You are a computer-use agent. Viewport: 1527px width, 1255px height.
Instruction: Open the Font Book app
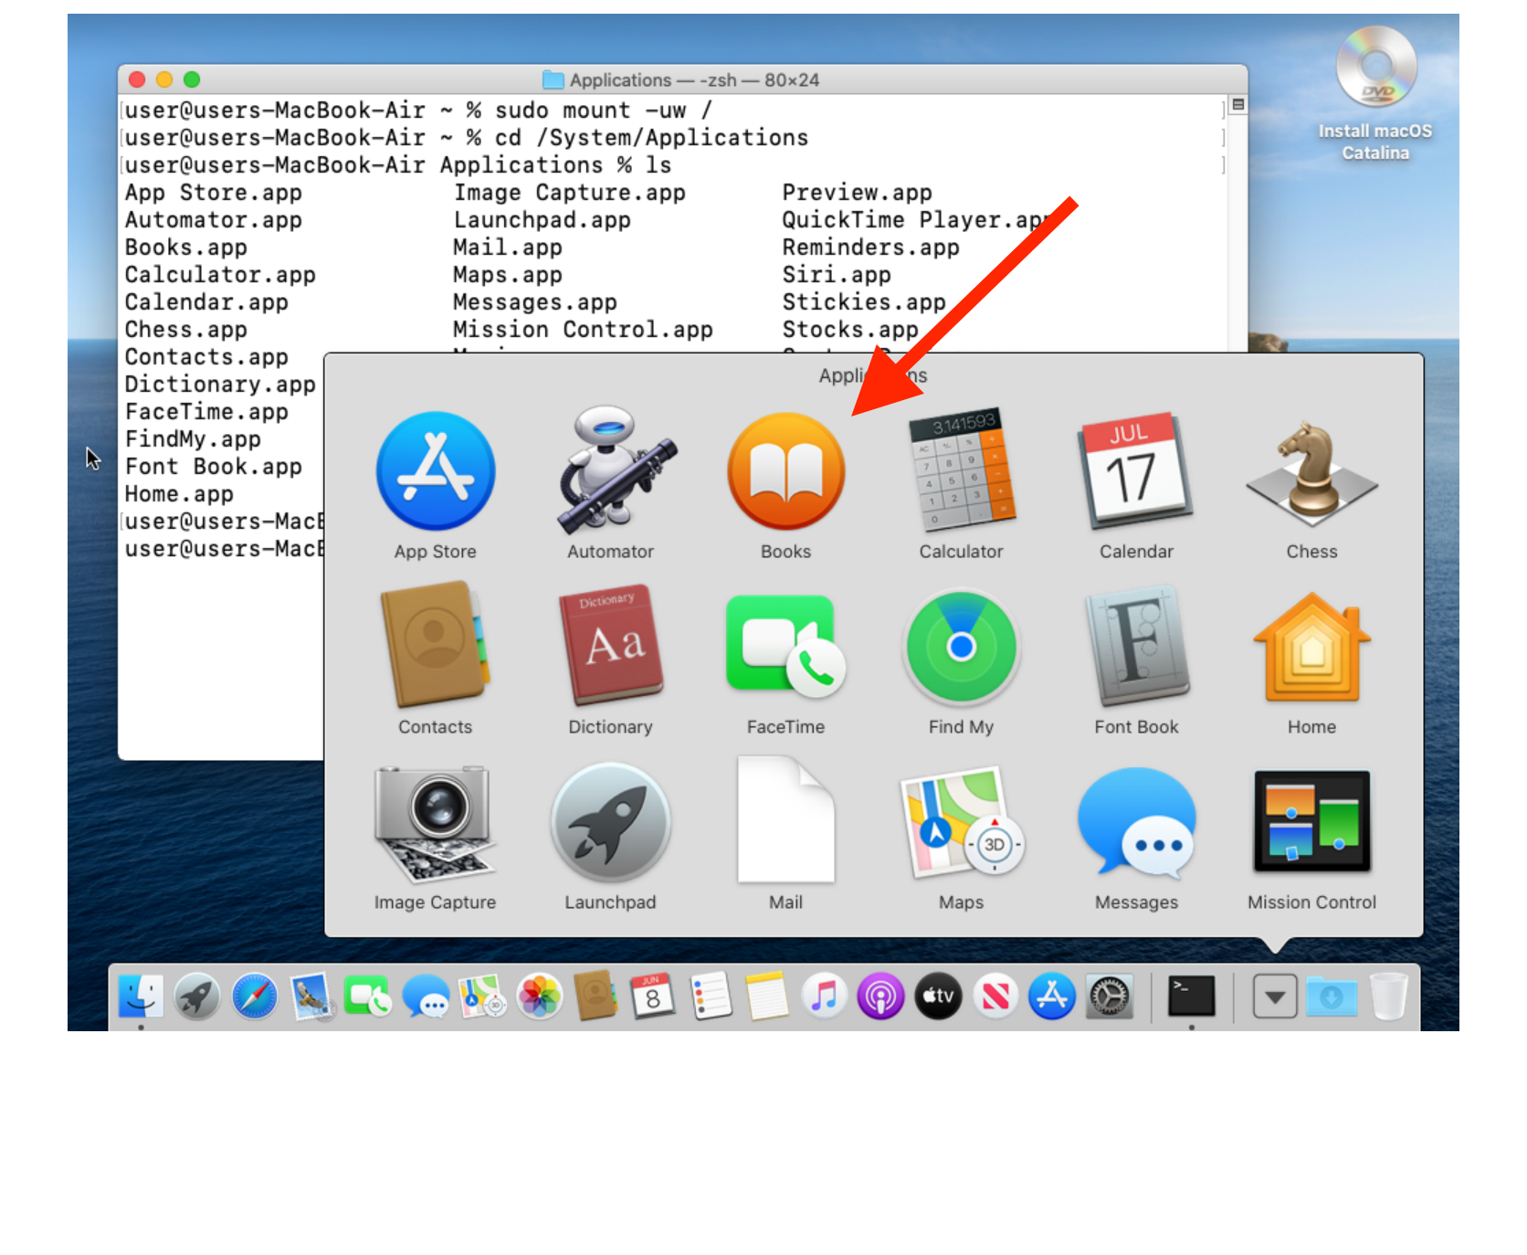1137,647
